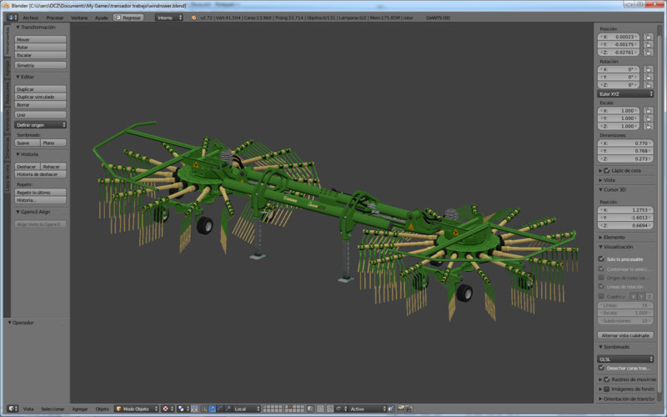Open the 'Archivo' menu
Image resolution: width=667 pixels, height=417 pixels.
[x=30, y=17]
